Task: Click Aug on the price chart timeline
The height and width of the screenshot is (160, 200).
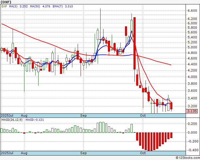Action: pos(24,115)
